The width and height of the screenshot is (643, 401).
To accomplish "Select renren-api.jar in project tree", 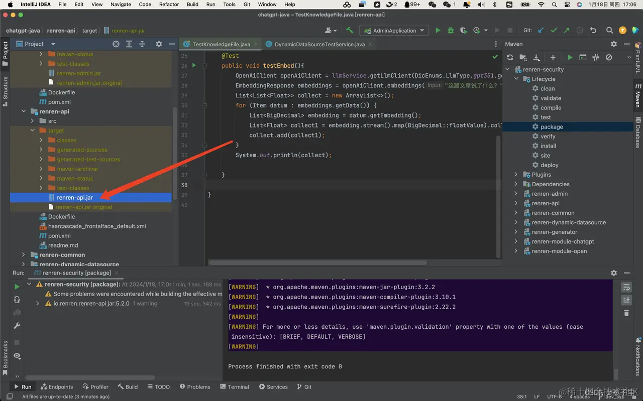I will click(x=91, y=198).
